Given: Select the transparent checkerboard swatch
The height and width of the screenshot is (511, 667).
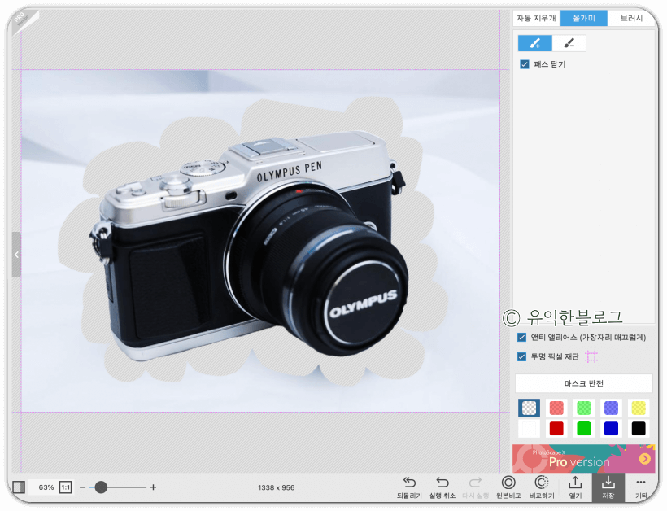Looking at the screenshot, I should [x=530, y=408].
